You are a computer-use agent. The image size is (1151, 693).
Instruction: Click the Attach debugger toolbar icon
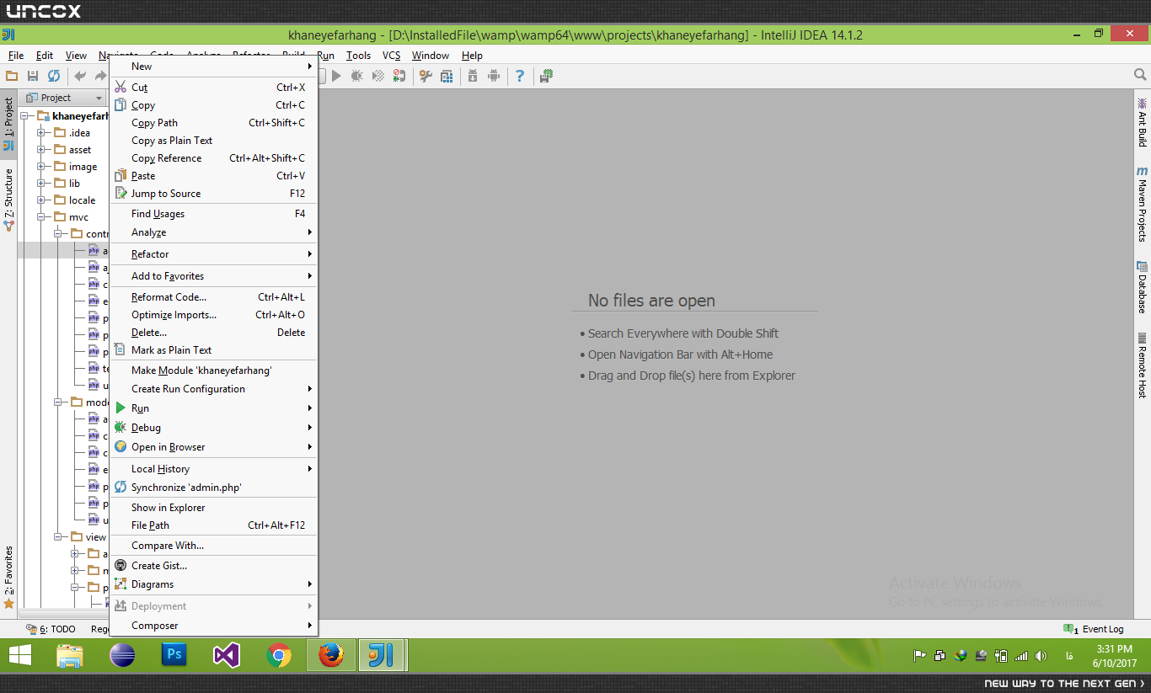399,76
